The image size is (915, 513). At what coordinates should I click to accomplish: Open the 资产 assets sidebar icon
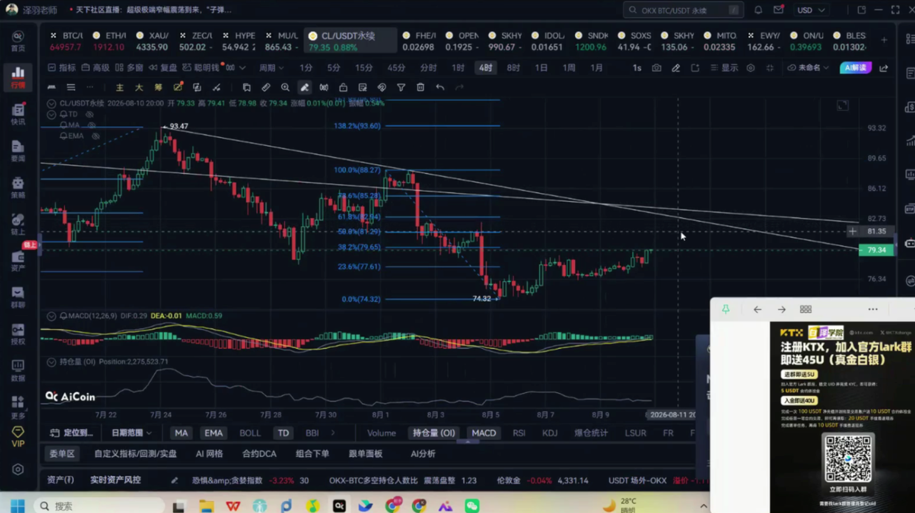tap(17, 261)
